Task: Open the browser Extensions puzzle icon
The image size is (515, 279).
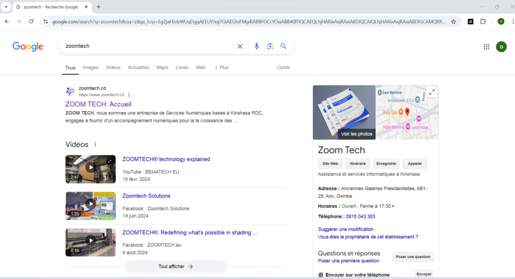Action: pyautogui.click(x=483, y=22)
